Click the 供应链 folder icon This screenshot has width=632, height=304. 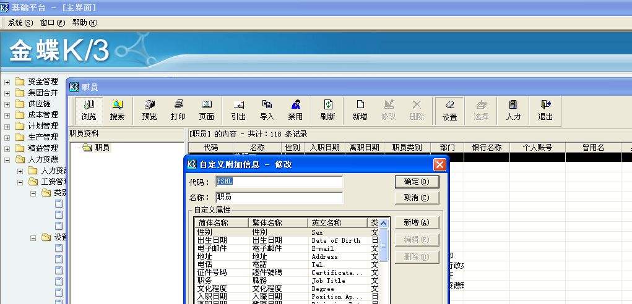click(x=20, y=104)
